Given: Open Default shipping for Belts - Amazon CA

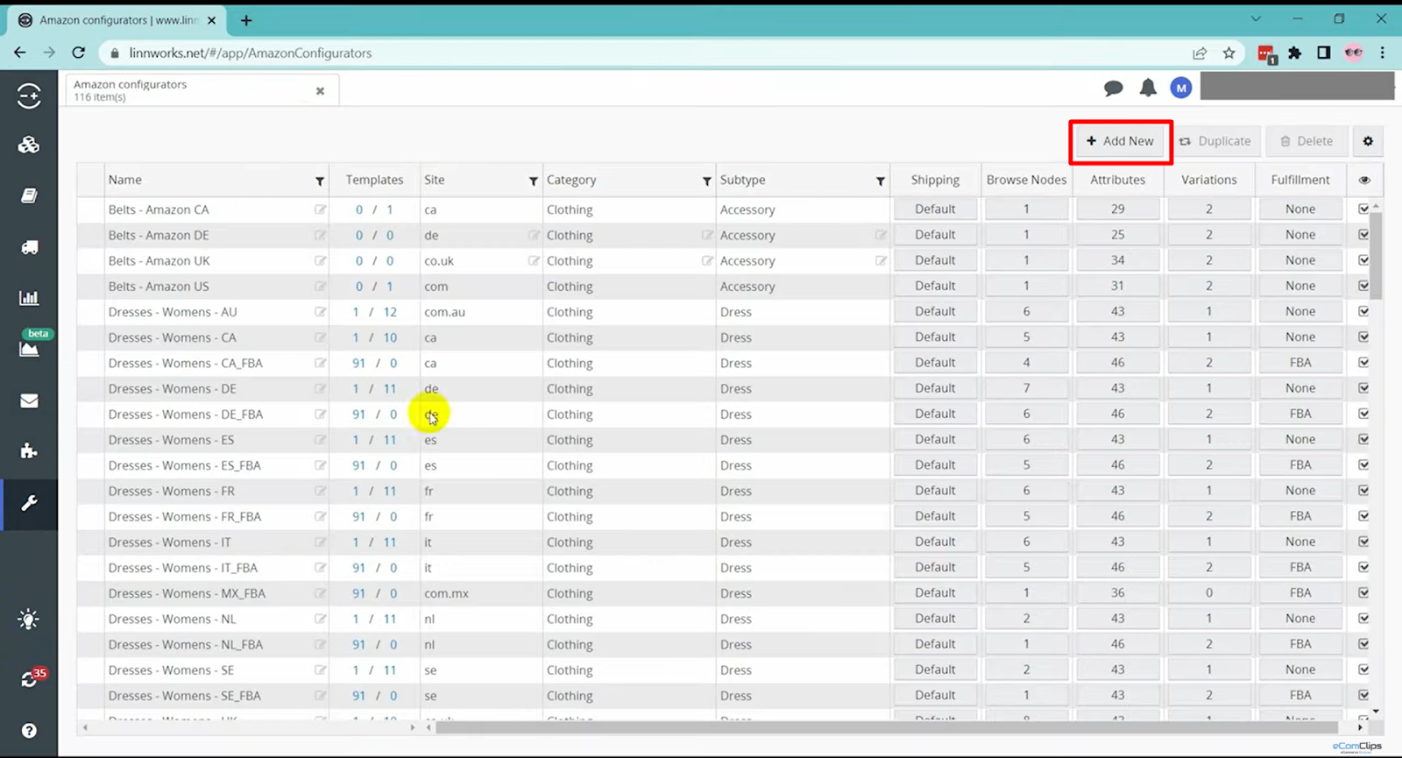Looking at the screenshot, I should coord(935,209).
